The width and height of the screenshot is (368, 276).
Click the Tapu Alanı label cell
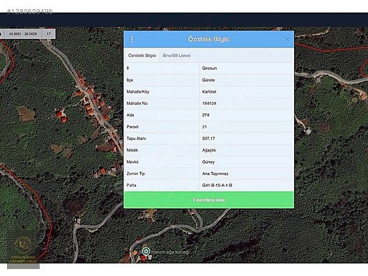162,139
